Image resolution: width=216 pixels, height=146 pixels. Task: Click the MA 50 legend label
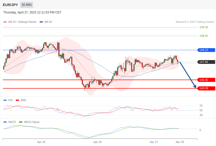tap(48, 22)
